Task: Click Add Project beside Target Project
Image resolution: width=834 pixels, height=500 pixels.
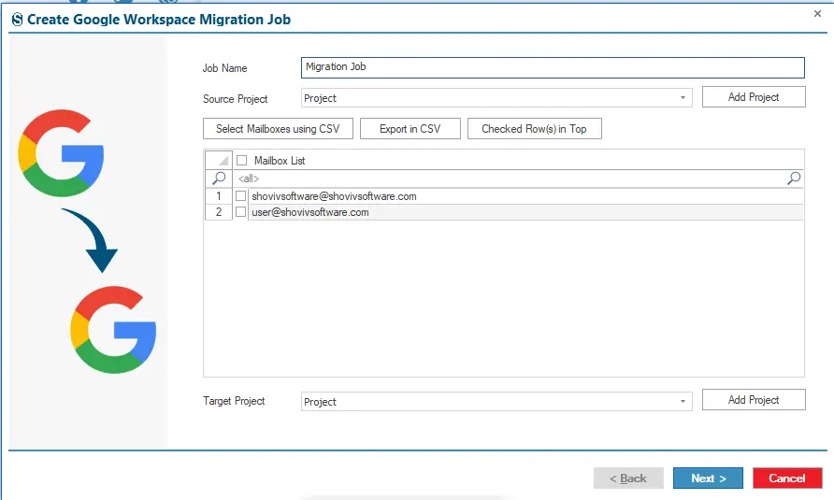Action: pyautogui.click(x=754, y=399)
